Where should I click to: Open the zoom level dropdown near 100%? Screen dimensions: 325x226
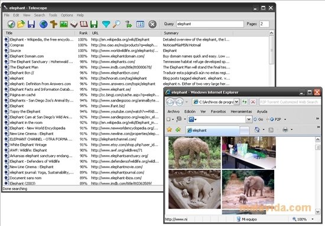313,219
